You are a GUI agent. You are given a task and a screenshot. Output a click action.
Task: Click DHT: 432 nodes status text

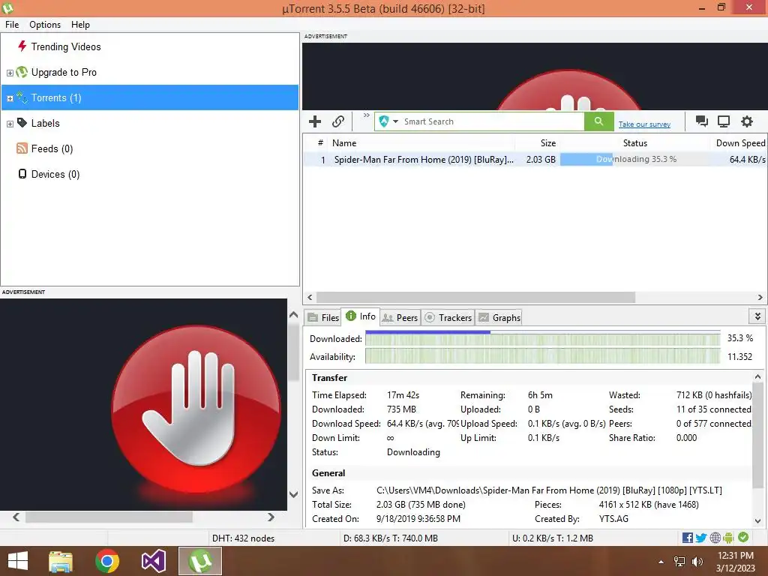[243, 538]
